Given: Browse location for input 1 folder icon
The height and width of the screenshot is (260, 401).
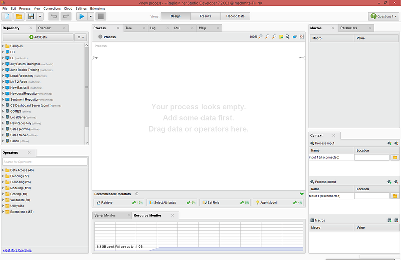Looking at the screenshot, I should tap(395, 157).
